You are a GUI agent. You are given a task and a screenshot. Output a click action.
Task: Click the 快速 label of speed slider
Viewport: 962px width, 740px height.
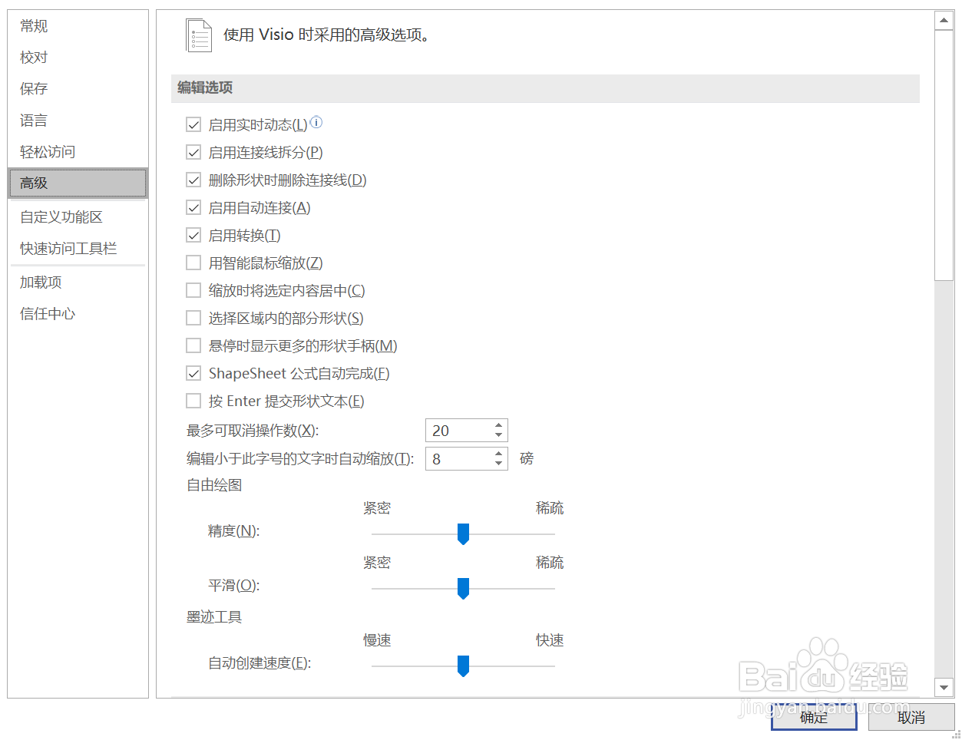tap(550, 640)
